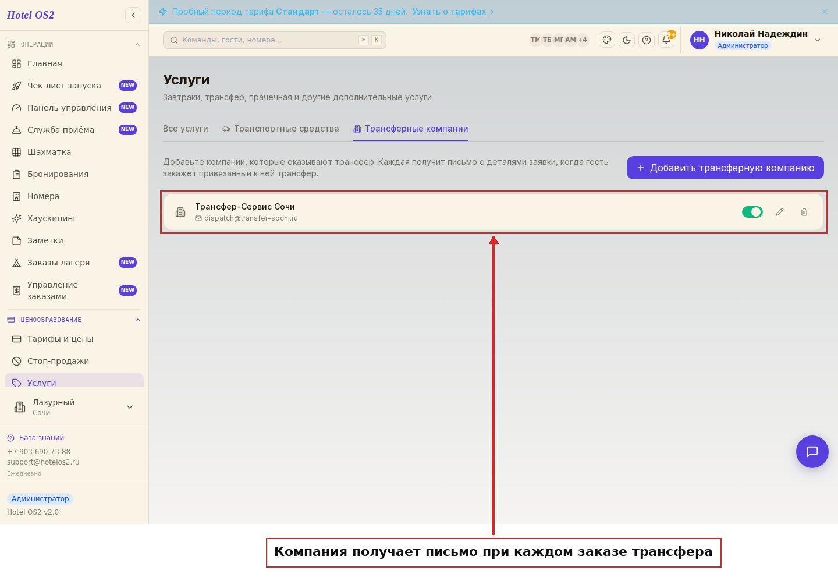Open Чек-лист запуска in the sidebar

[74, 86]
